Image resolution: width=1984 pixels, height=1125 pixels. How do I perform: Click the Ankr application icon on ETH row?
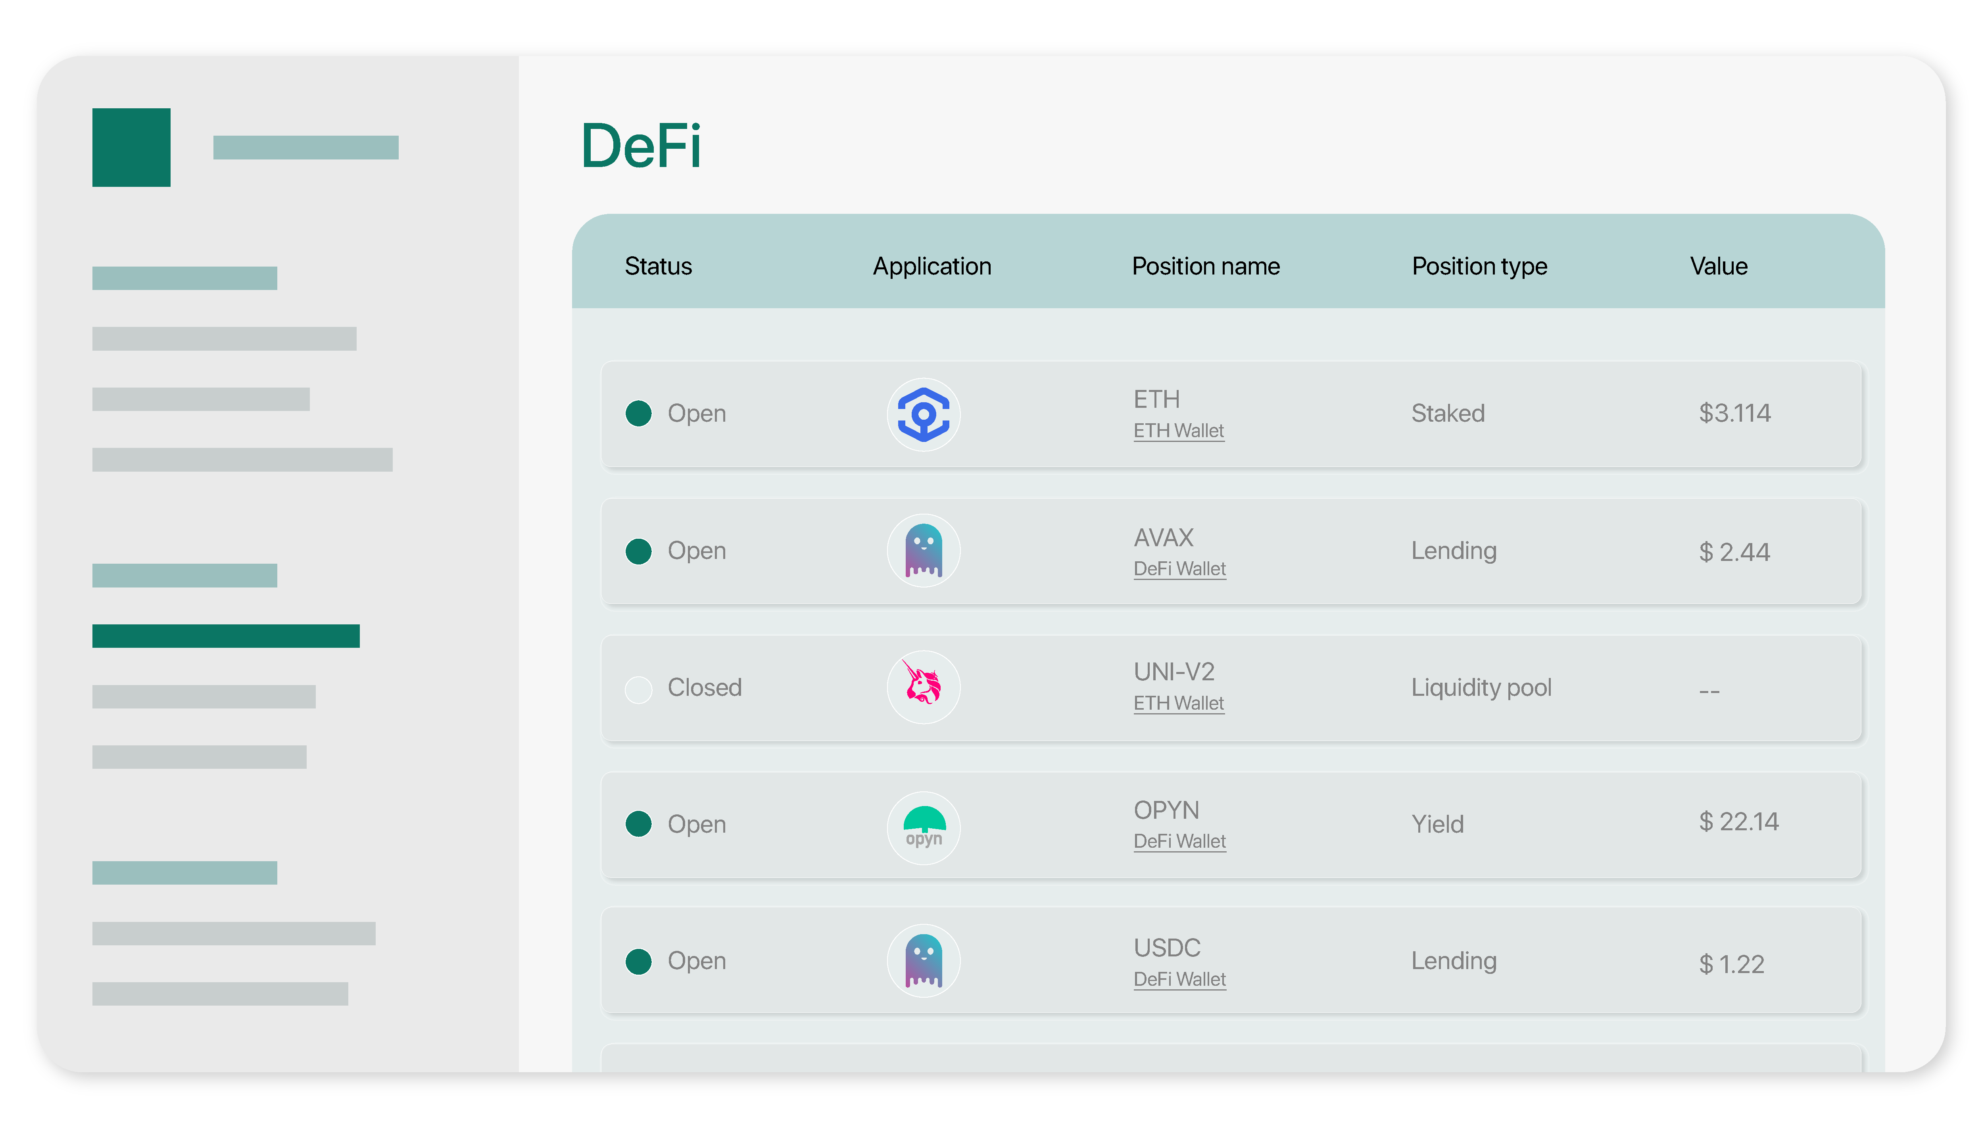923,414
